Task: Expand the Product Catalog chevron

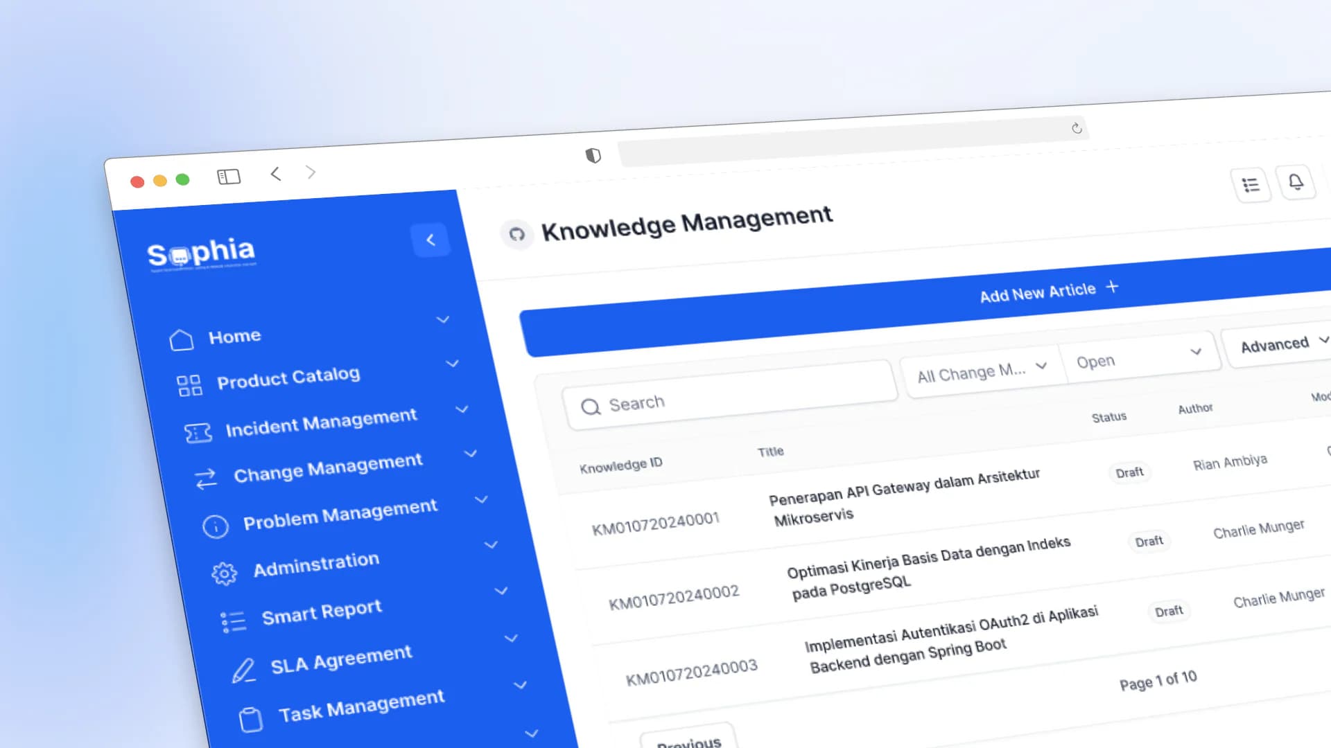Action: (452, 364)
